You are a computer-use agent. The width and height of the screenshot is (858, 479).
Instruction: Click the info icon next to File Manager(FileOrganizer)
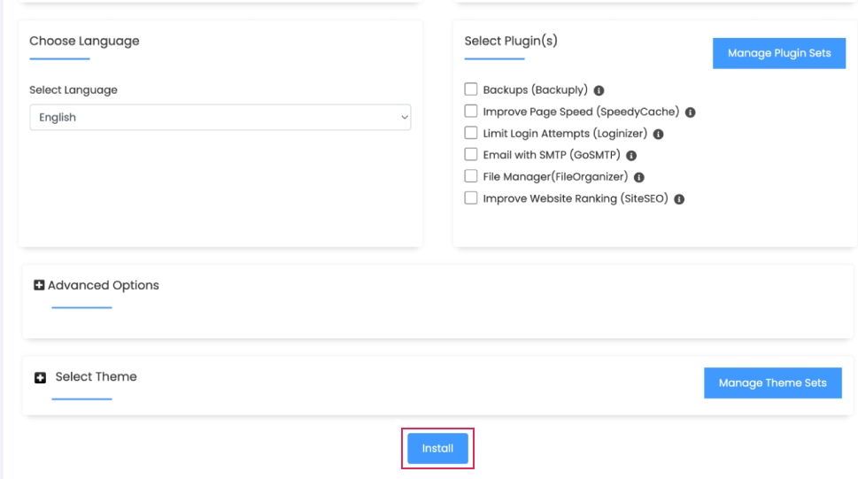click(x=638, y=177)
